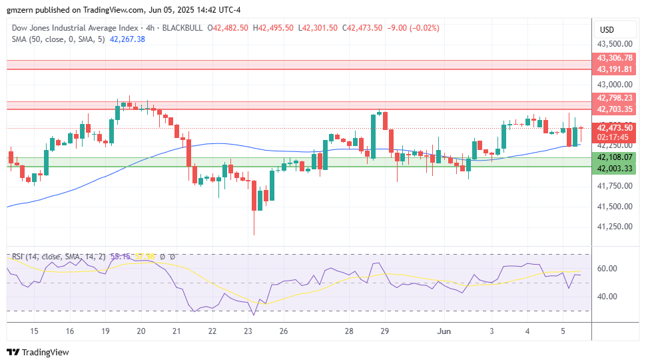Image resolution: width=646 pixels, height=364 pixels.
Task: Click the date 29 on the time axis
Action: pyautogui.click(x=384, y=331)
